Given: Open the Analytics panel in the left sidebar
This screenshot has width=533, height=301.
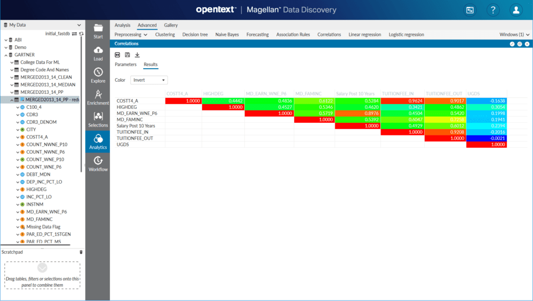Looking at the screenshot, I should pos(97,142).
